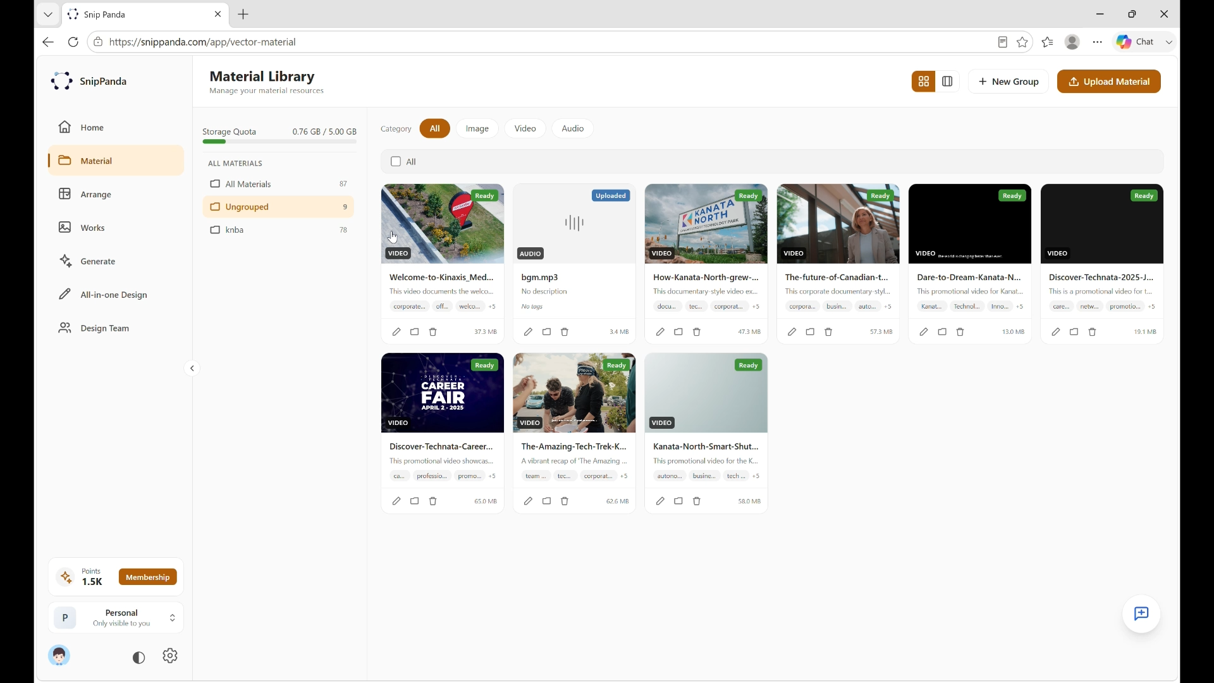Viewport: 1214px width, 683px height.
Task: Open Personal workspace switcher
Action: 116,618
